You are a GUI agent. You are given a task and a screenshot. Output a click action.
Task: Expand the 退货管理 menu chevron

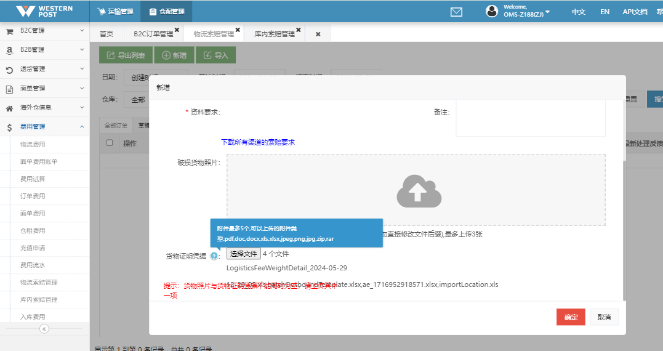point(82,68)
